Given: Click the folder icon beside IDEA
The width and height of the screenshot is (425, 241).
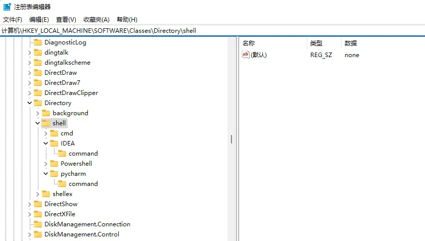Looking at the screenshot, I should coord(54,143).
